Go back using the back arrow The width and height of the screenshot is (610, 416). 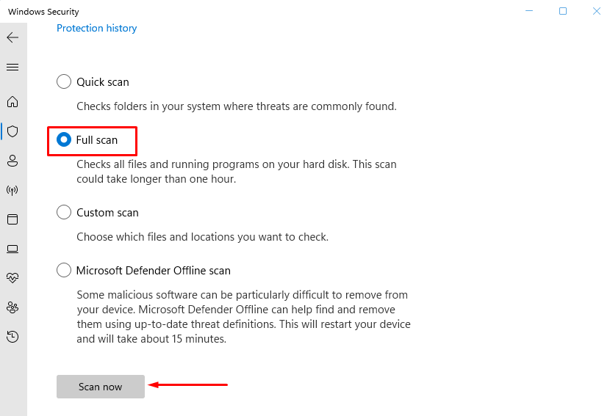12,37
